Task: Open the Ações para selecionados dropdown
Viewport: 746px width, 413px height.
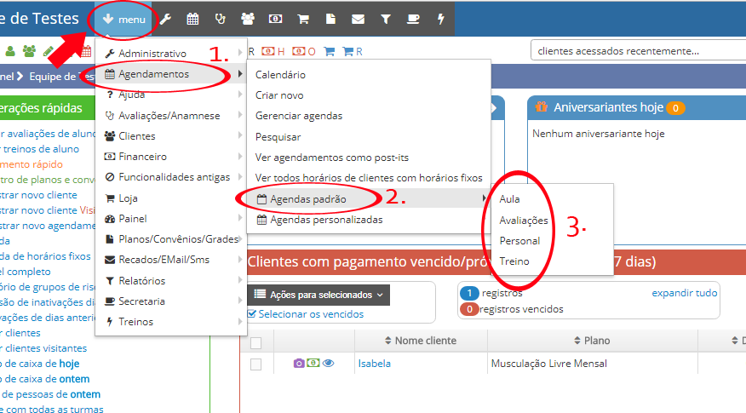Action: click(x=318, y=295)
